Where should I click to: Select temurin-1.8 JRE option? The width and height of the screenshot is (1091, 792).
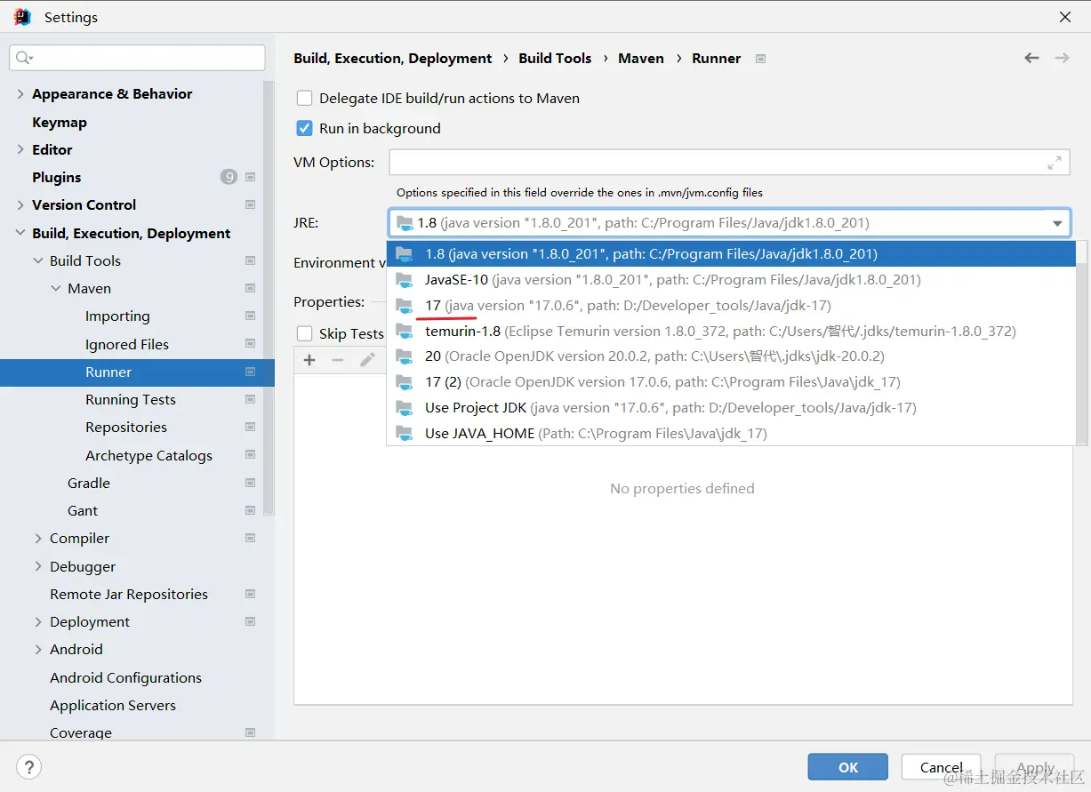(731, 331)
